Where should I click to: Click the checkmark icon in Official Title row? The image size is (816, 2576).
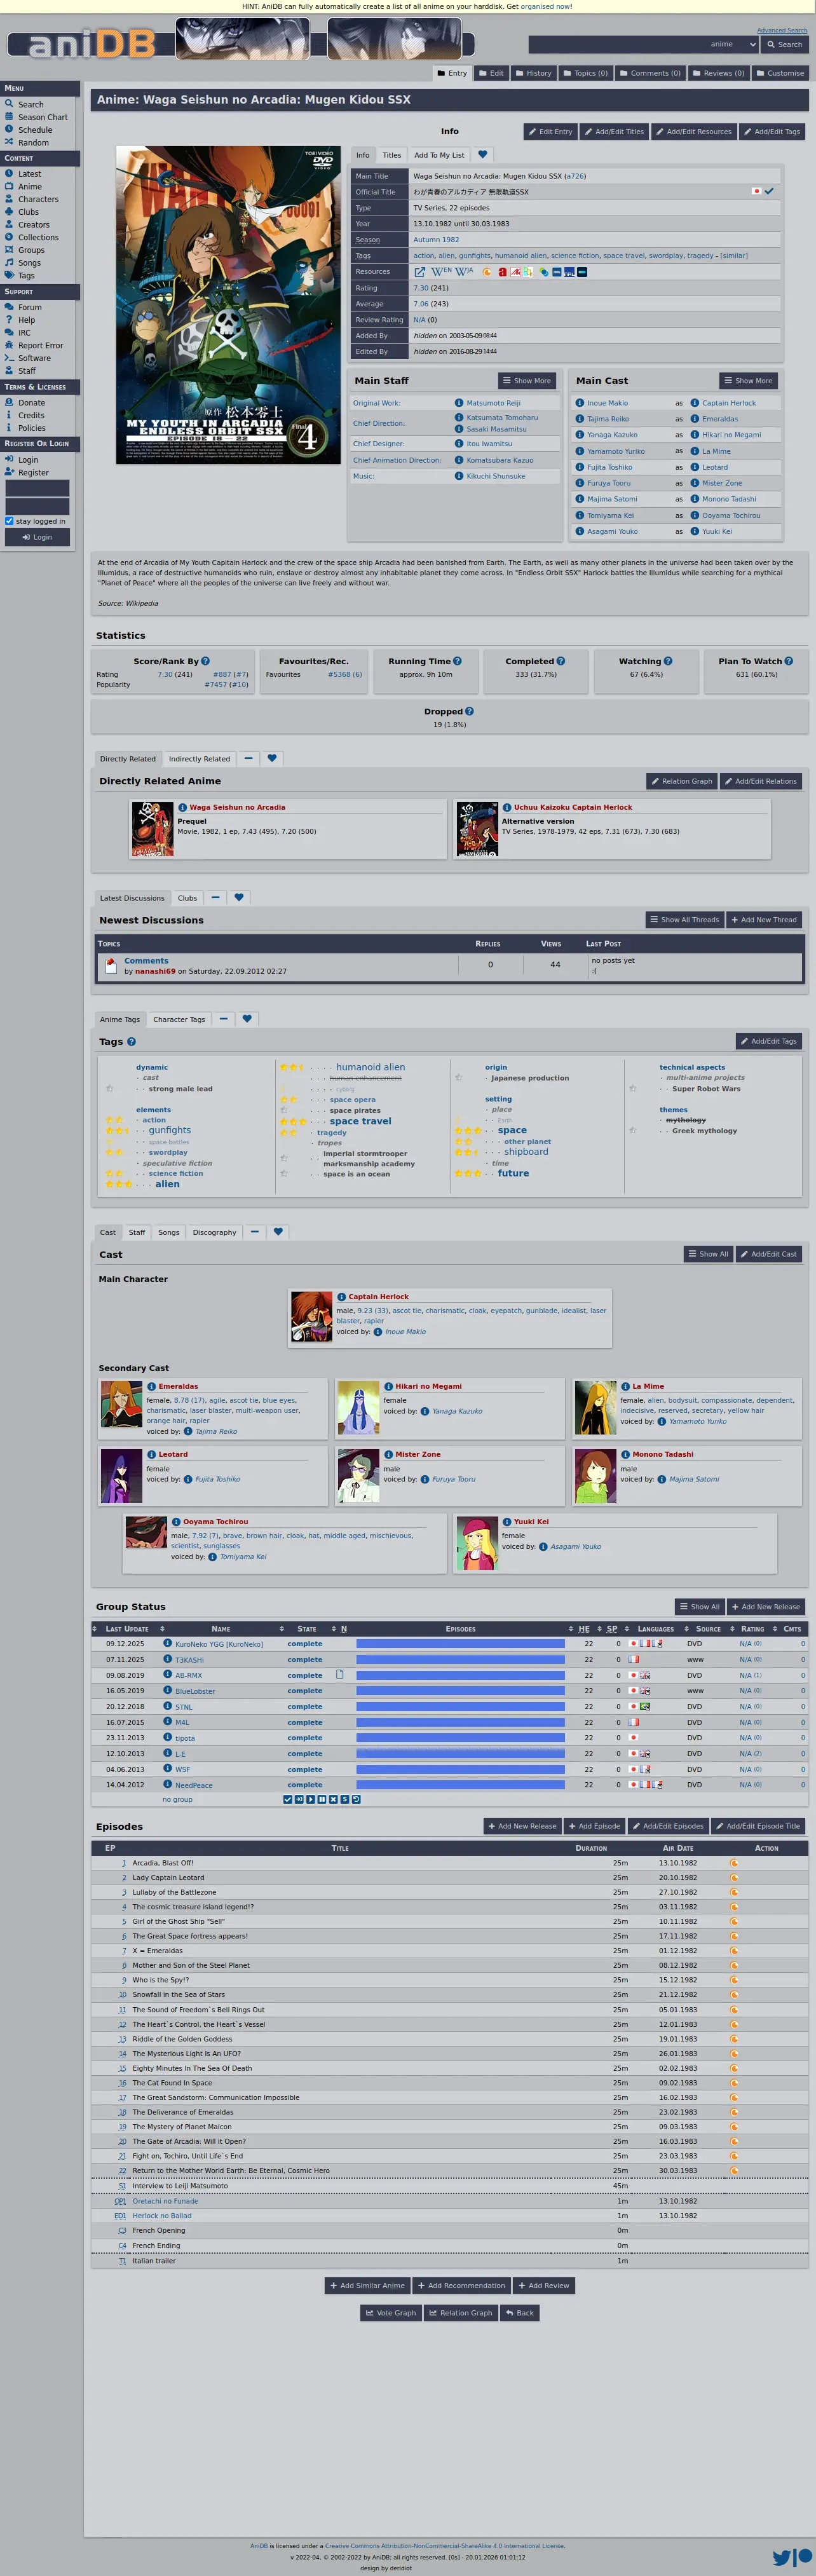click(769, 191)
